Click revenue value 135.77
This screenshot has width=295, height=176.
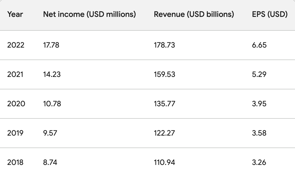tap(164, 104)
